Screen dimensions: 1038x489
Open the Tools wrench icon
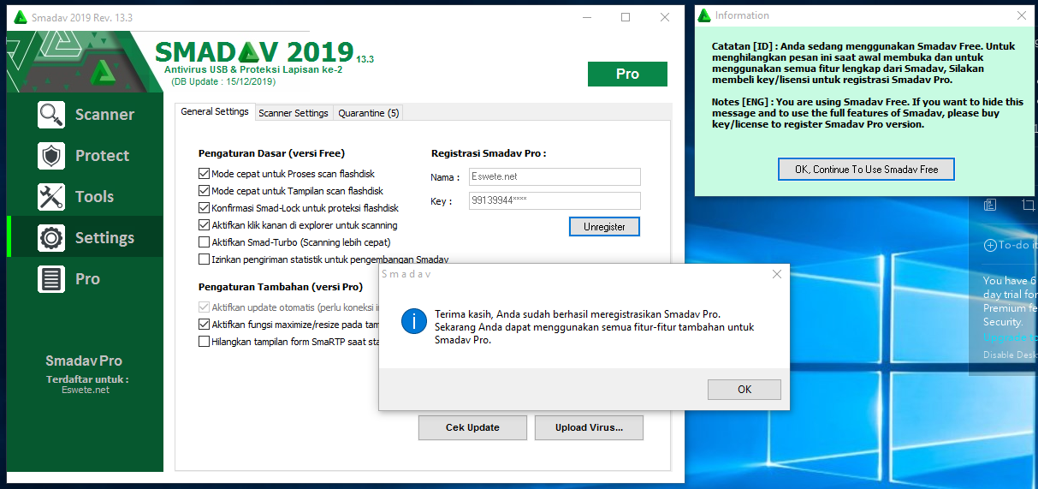51,196
